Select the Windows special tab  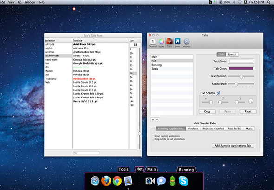[x=193, y=129]
